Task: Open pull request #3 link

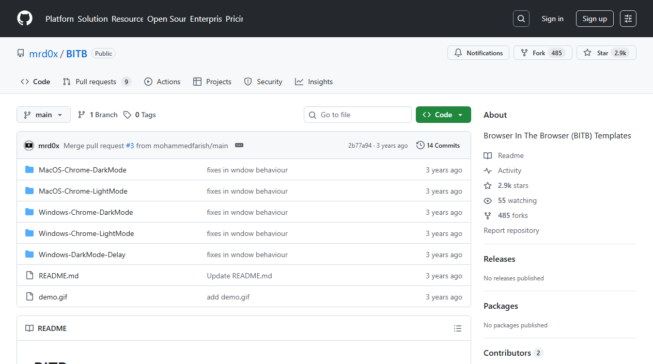Action: pyautogui.click(x=130, y=146)
